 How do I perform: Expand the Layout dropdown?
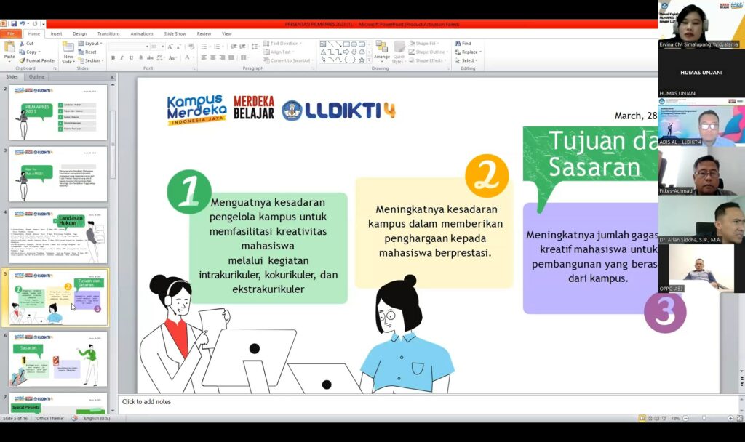click(x=90, y=43)
